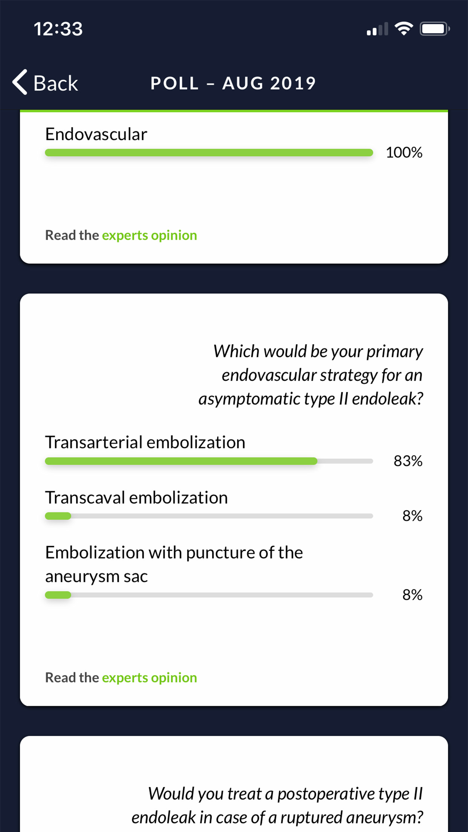Tap the cellular signal bars icon
The width and height of the screenshot is (468, 832).
377,29
